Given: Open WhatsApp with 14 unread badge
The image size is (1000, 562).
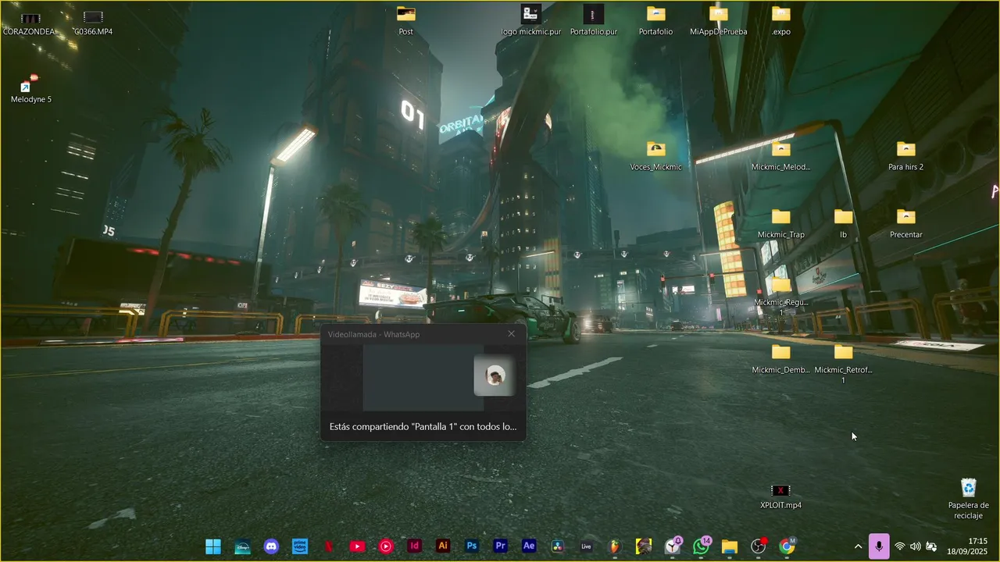Looking at the screenshot, I should pos(702,546).
